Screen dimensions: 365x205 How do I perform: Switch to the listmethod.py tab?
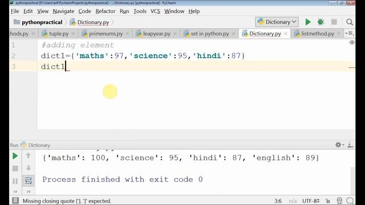pyautogui.click(x=318, y=34)
